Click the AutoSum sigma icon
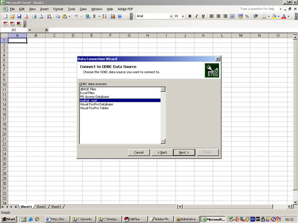This screenshot has width=298, height=223. [x=94, y=16]
